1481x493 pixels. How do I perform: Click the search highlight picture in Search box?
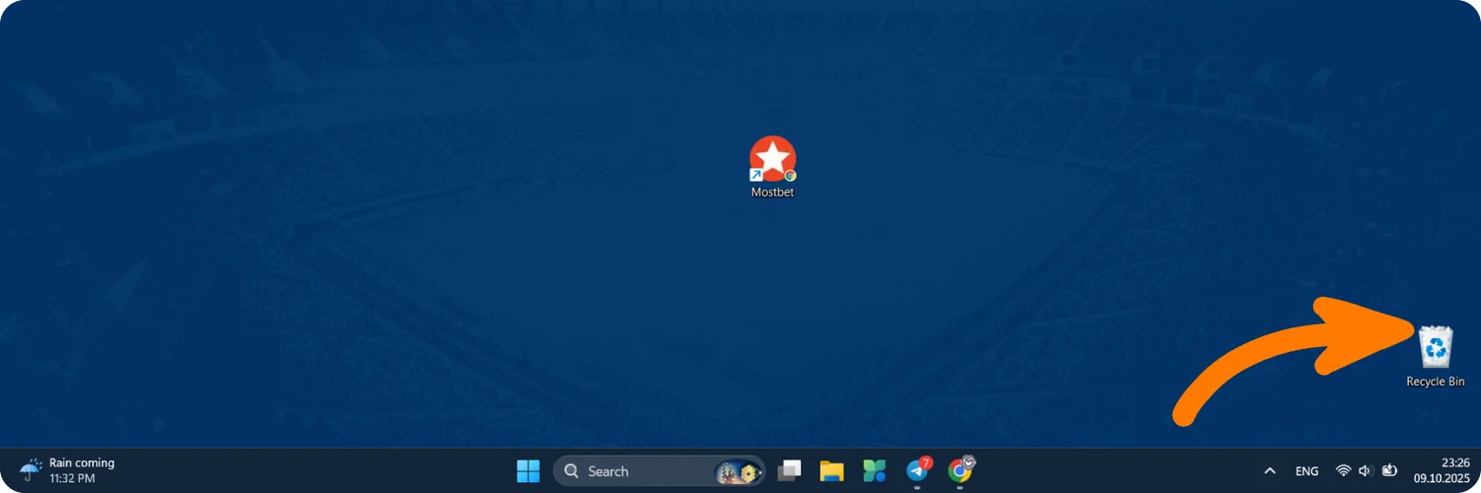click(737, 471)
